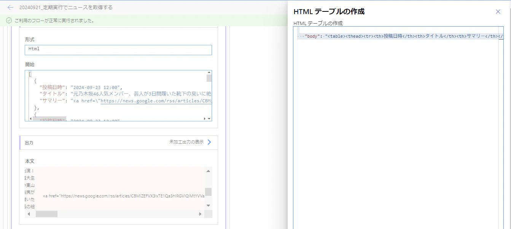Click the ご利用のフローが正常に実行されました message
The image size is (511, 229).
point(54,21)
